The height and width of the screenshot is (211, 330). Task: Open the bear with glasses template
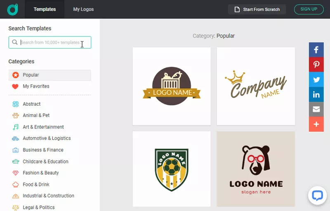tap(256, 169)
